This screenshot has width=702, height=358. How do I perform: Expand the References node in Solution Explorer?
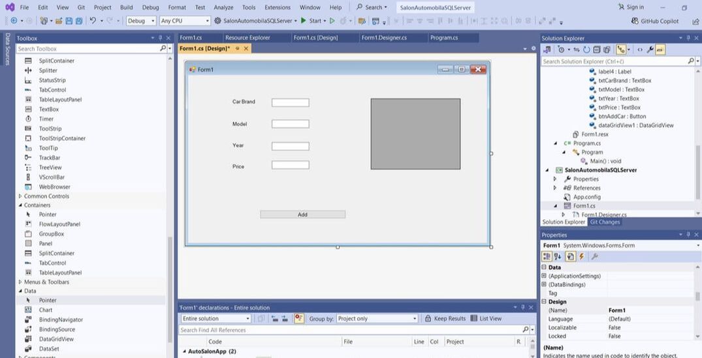coord(555,188)
